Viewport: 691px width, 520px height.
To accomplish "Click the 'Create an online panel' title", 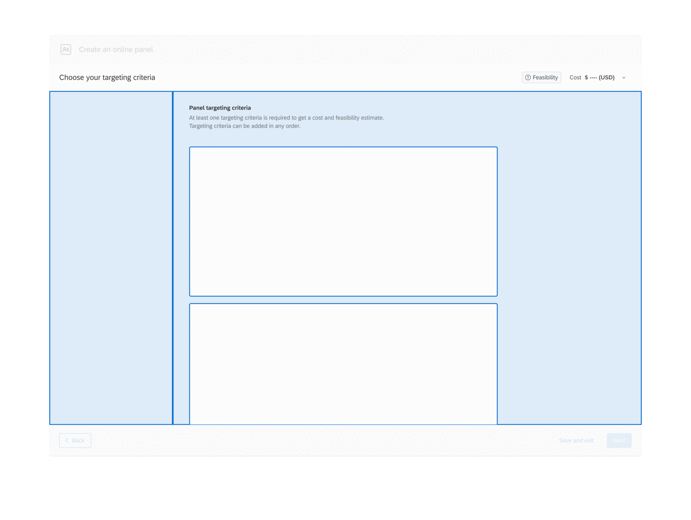I will pos(116,49).
